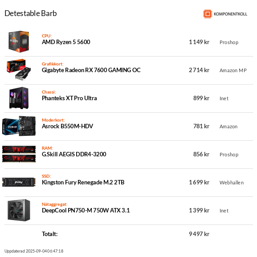Open the Asrock B550M-HDV product name
257x257 pixels.
click(x=67, y=126)
